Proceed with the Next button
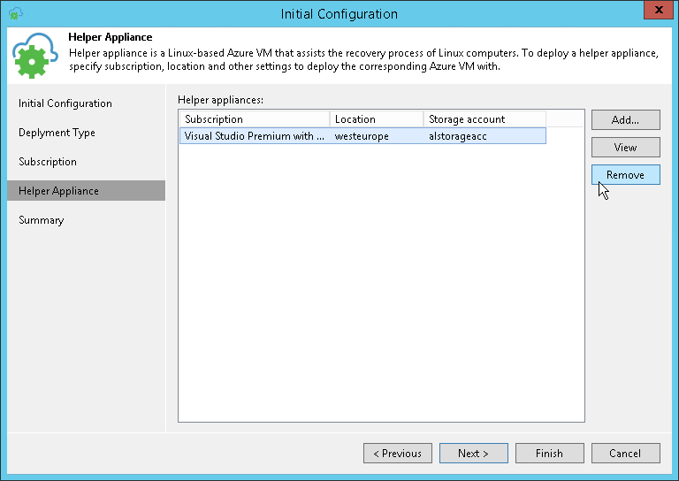 click(473, 454)
